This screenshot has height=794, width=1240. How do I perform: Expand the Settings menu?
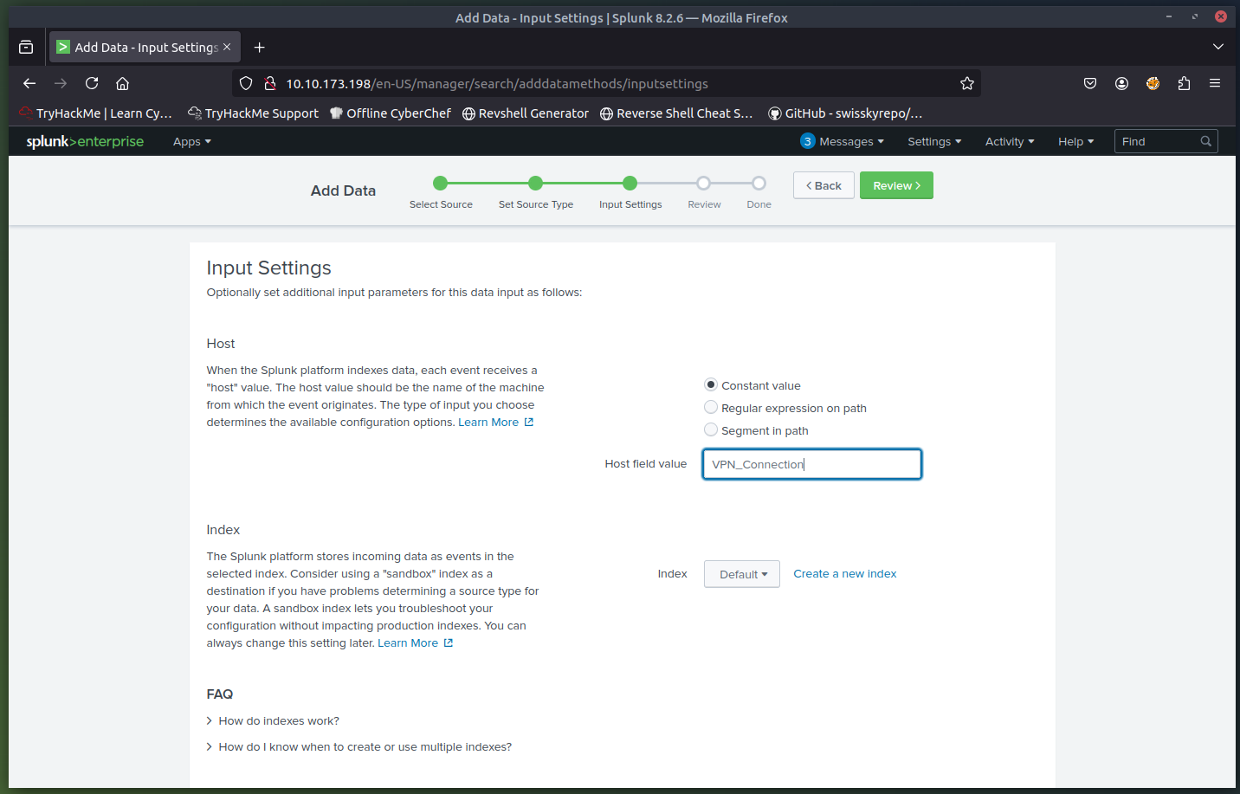(934, 142)
